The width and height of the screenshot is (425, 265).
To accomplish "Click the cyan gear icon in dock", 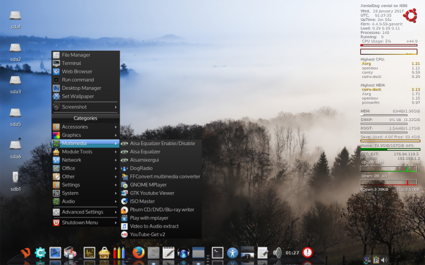I will click(40, 253).
